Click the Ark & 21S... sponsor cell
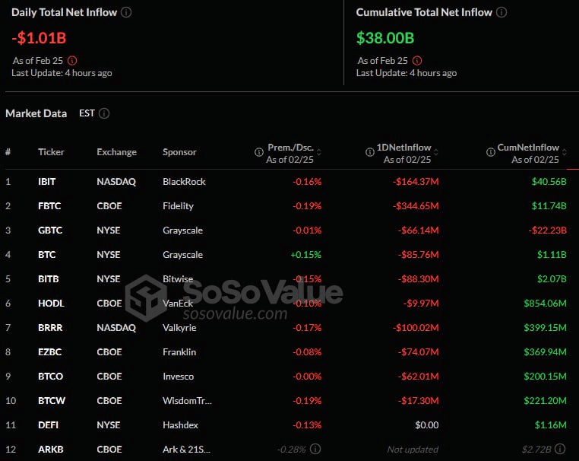This screenshot has width=579, height=461. coord(186,449)
